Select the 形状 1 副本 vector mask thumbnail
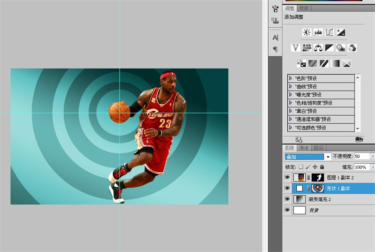375x252 pixels. click(318, 188)
